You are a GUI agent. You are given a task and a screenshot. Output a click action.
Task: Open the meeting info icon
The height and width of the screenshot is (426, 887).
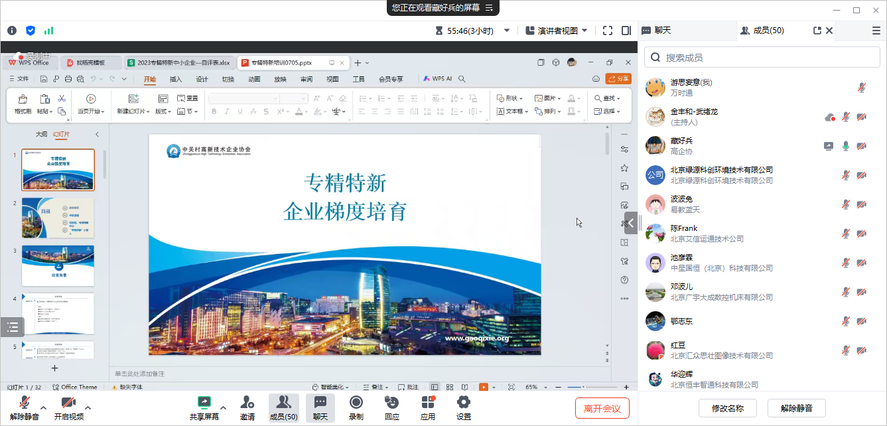[x=12, y=31]
